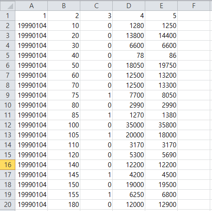Screen dimensions: 212x211
Task: Click cell E19 with value 6800
Action: [x=161, y=195]
